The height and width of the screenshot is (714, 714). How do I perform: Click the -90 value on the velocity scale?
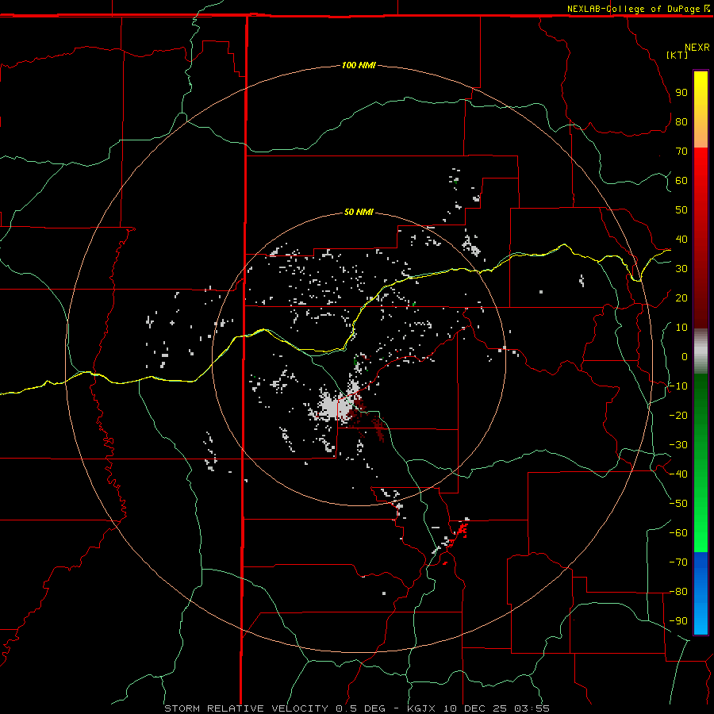678,620
